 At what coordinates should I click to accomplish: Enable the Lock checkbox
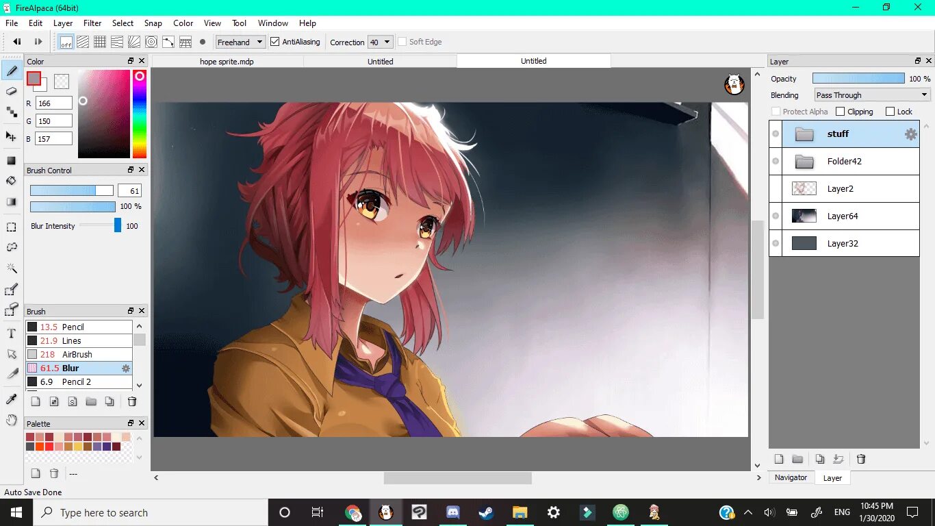pos(890,112)
